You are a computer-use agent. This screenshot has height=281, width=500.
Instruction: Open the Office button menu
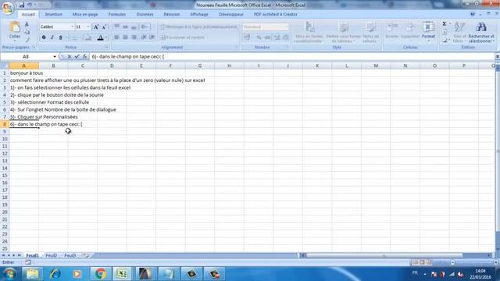click(8, 8)
